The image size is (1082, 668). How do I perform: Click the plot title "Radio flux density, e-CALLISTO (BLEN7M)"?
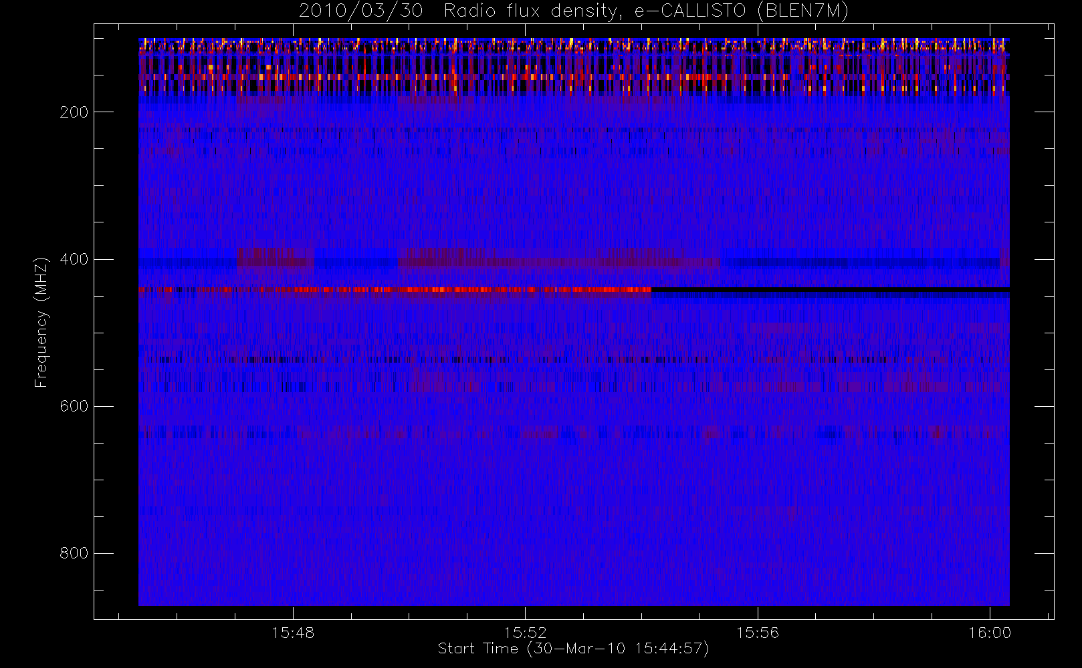coord(645,11)
